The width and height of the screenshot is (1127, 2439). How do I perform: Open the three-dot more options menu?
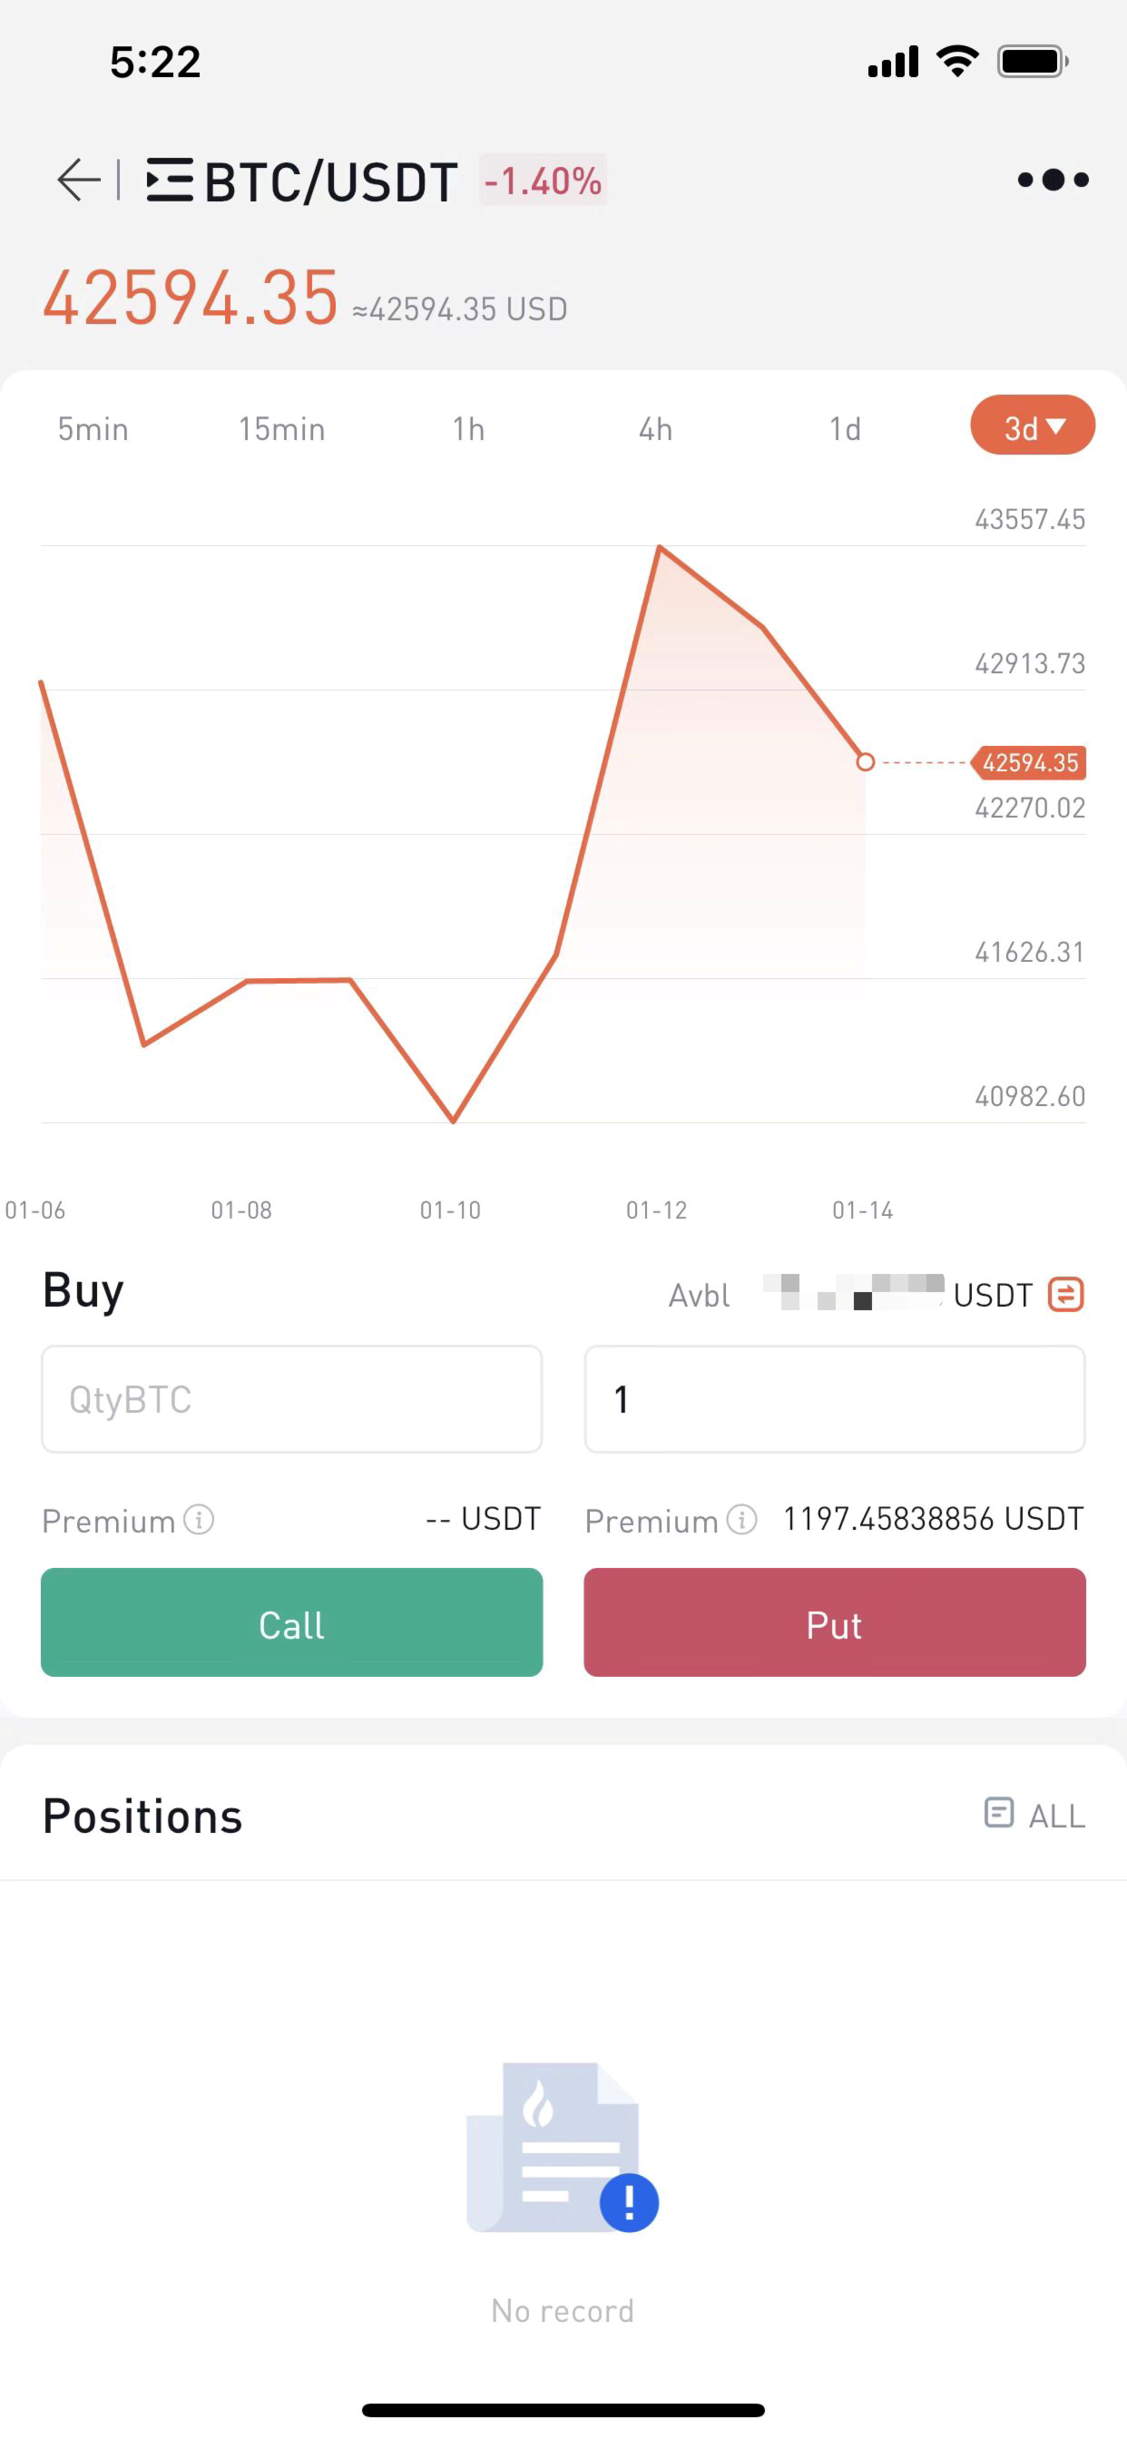tap(1053, 180)
